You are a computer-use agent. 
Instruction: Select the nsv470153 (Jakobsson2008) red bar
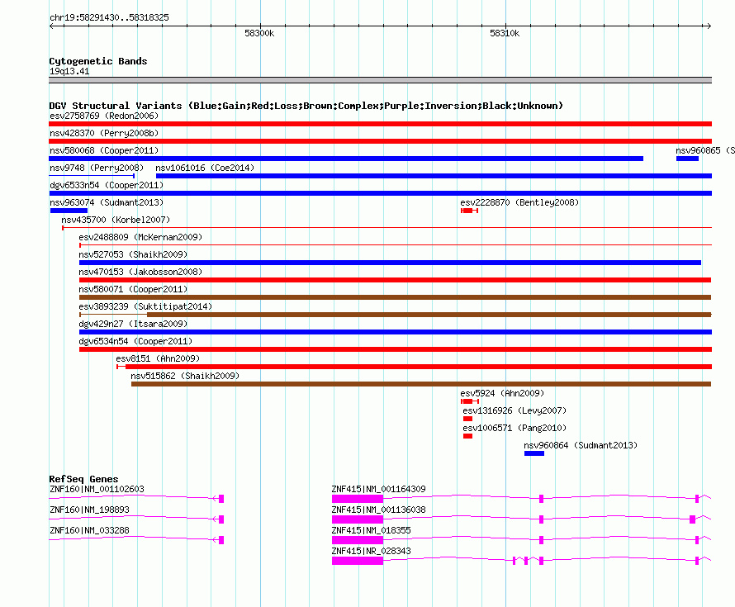[x=395, y=280]
